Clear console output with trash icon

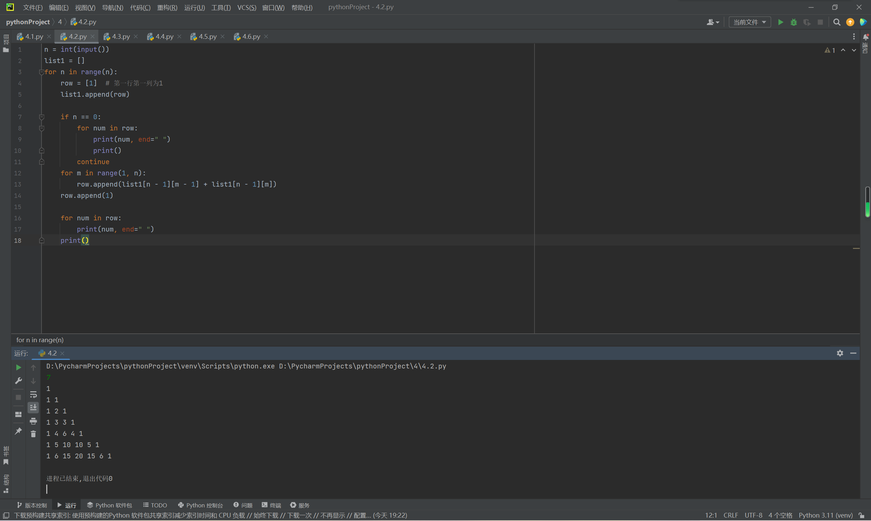[x=33, y=434]
